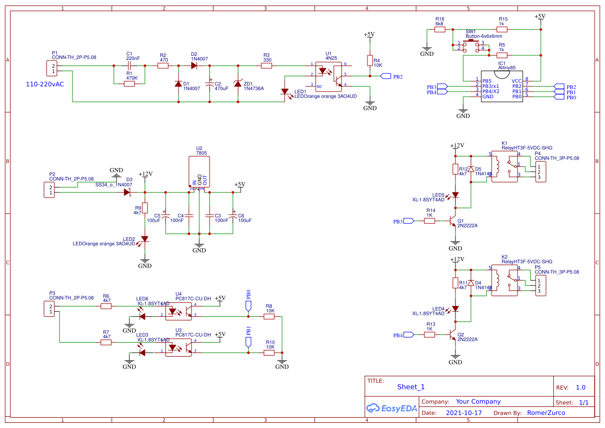The height and width of the screenshot is (428, 605).
Task: Click the EasyEDA logo in title block
Action: click(392, 408)
